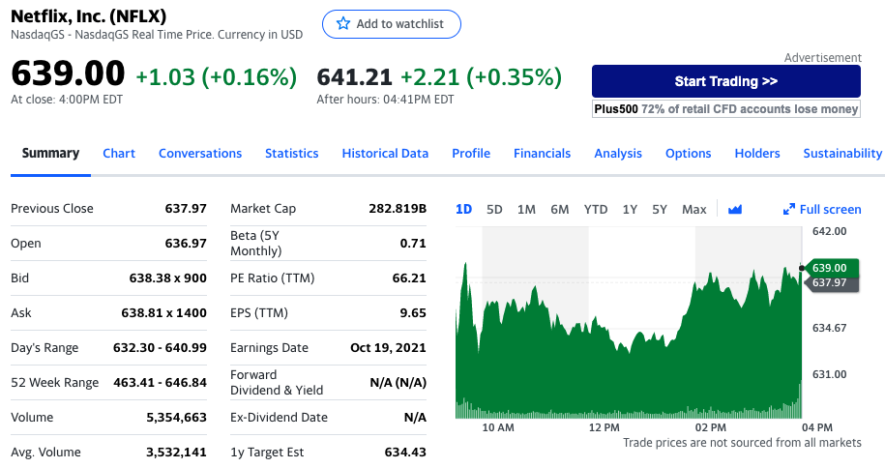Select the 5D chart range
The width and height of the screenshot is (885, 468).
pos(494,210)
